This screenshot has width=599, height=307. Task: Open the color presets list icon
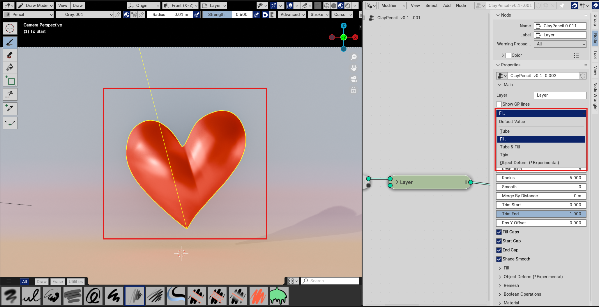[x=576, y=55]
